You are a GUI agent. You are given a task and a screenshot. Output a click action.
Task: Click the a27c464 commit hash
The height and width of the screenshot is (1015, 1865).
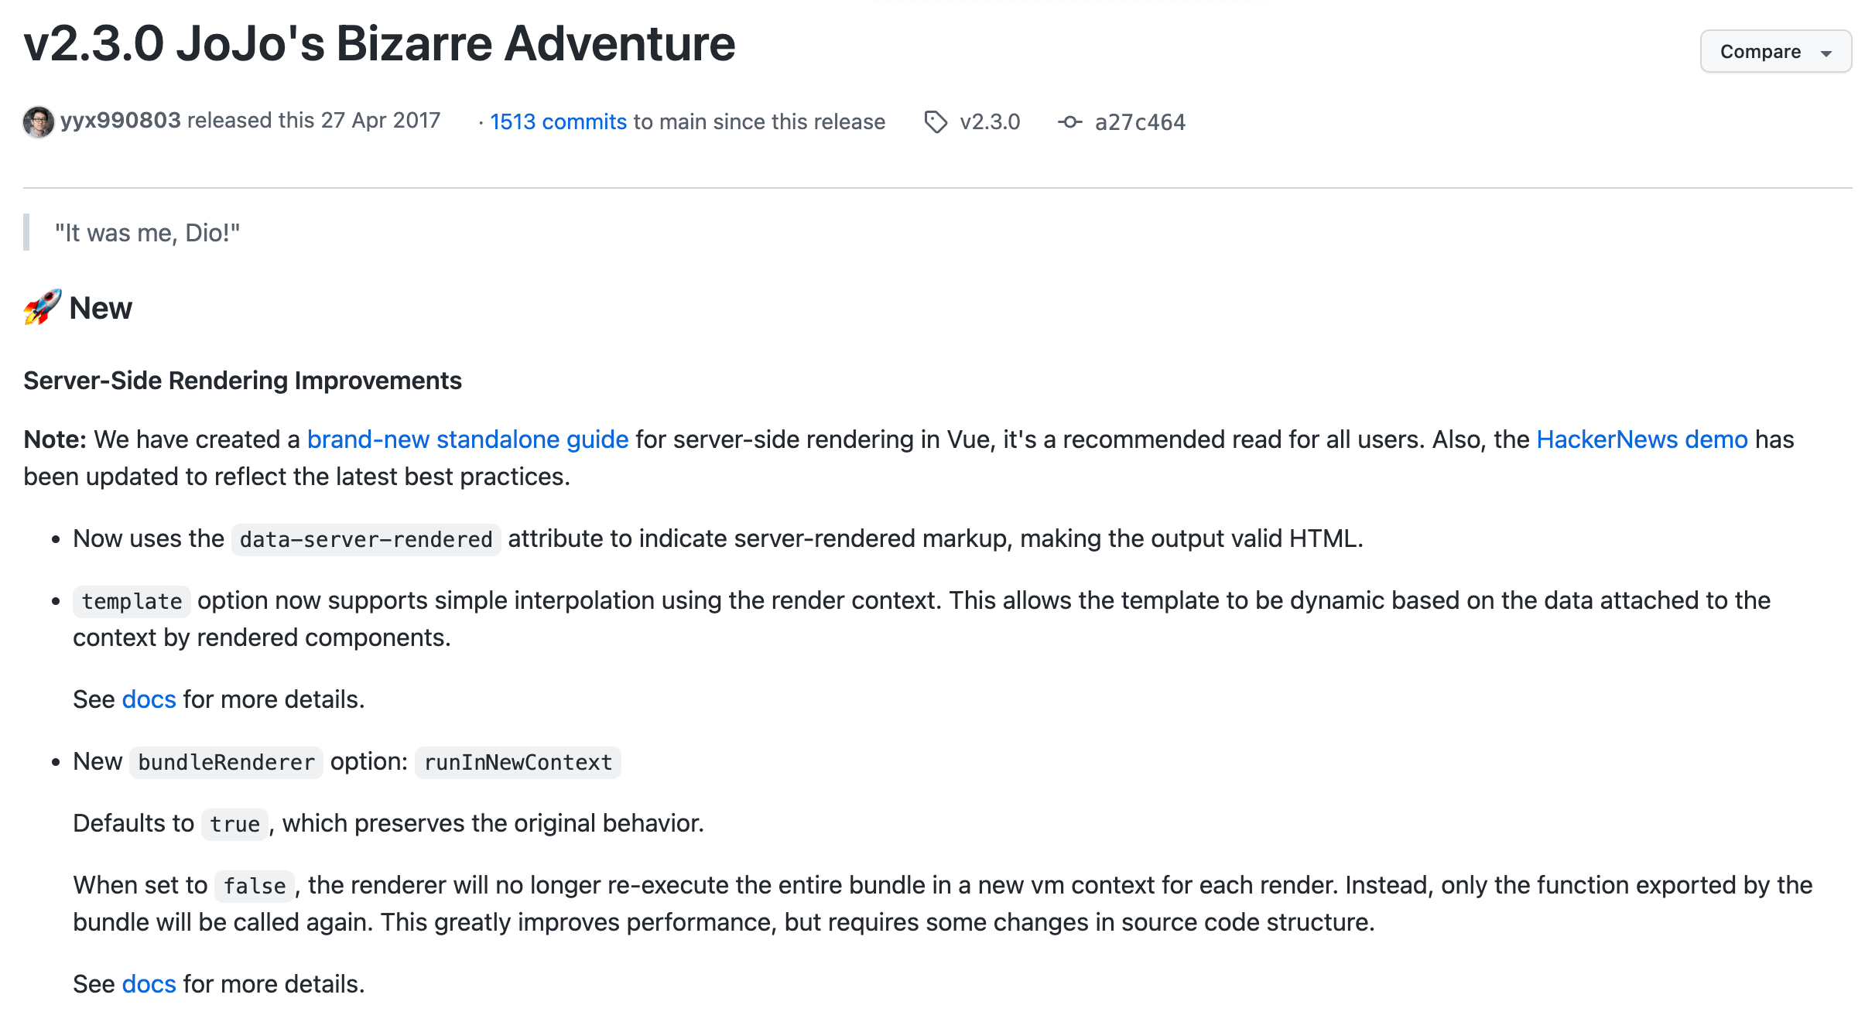(x=1140, y=122)
